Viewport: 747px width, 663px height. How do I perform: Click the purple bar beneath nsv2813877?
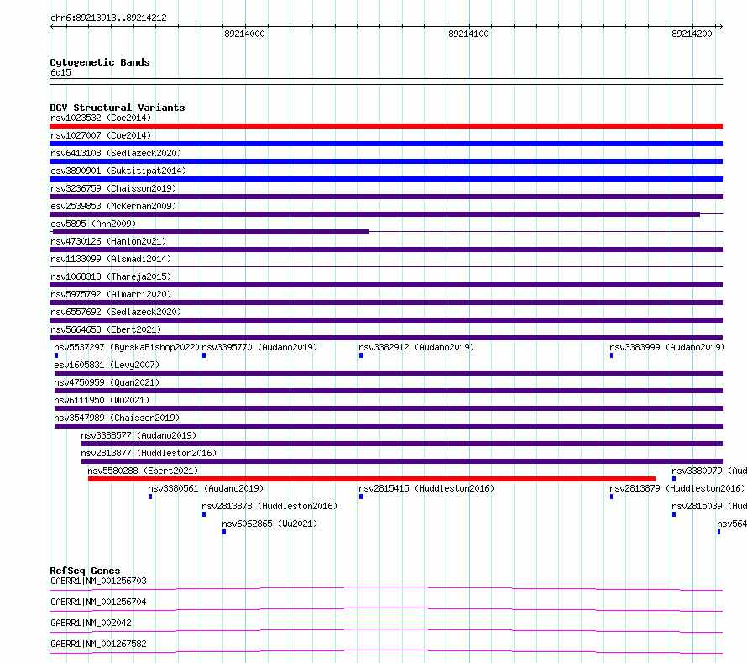(x=403, y=461)
